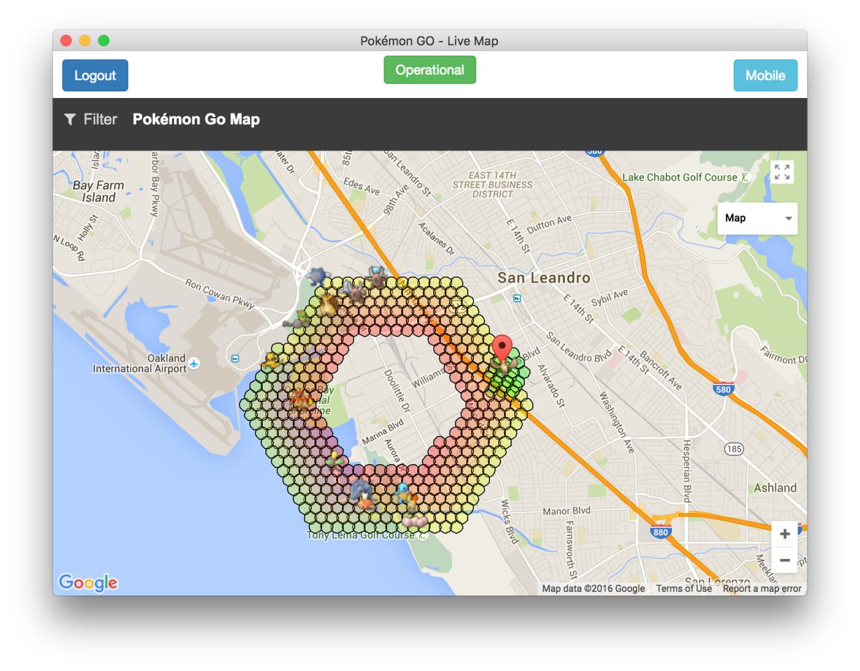Select the Pidgey sprite below the red pin
860x671 pixels.
(x=505, y=365)
